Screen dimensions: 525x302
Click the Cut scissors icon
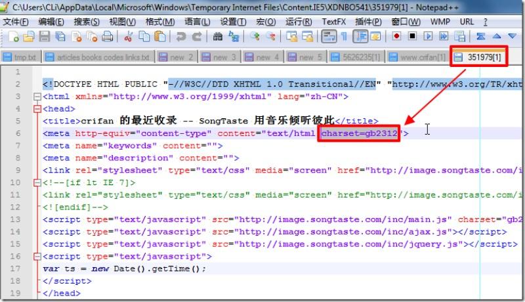129,37
